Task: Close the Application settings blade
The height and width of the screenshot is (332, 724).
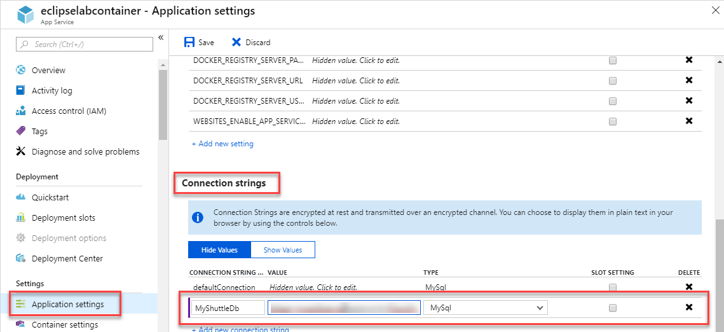Action: click(x=714, y=11)
